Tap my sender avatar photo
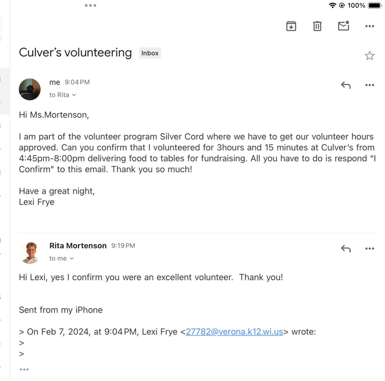The height and width of the screenshot is (381, 385). point(30,89)
